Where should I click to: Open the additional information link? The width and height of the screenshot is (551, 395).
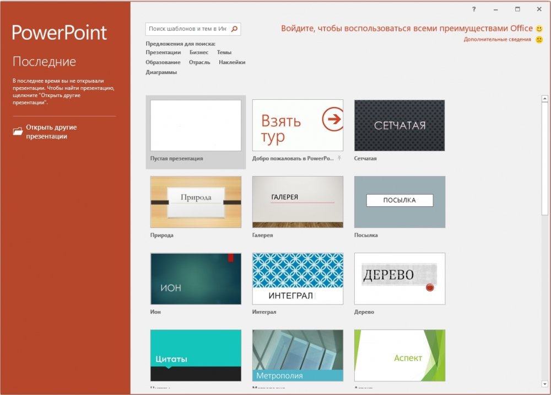[x=497, y=40]
